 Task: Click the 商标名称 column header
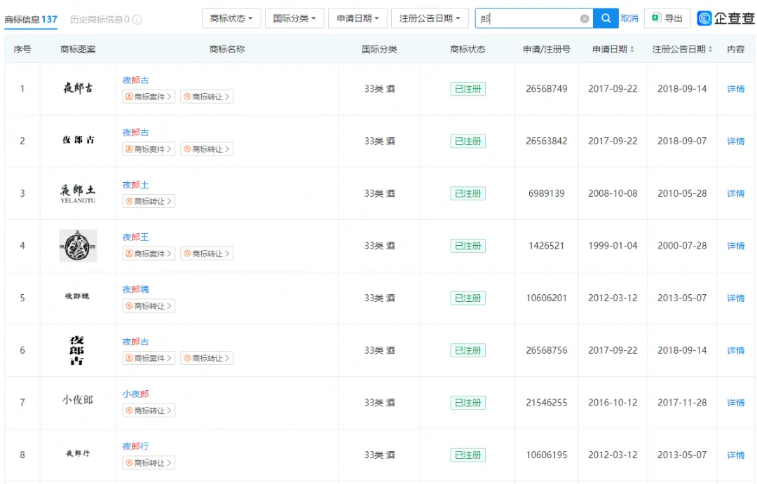(x=227, y=49)
